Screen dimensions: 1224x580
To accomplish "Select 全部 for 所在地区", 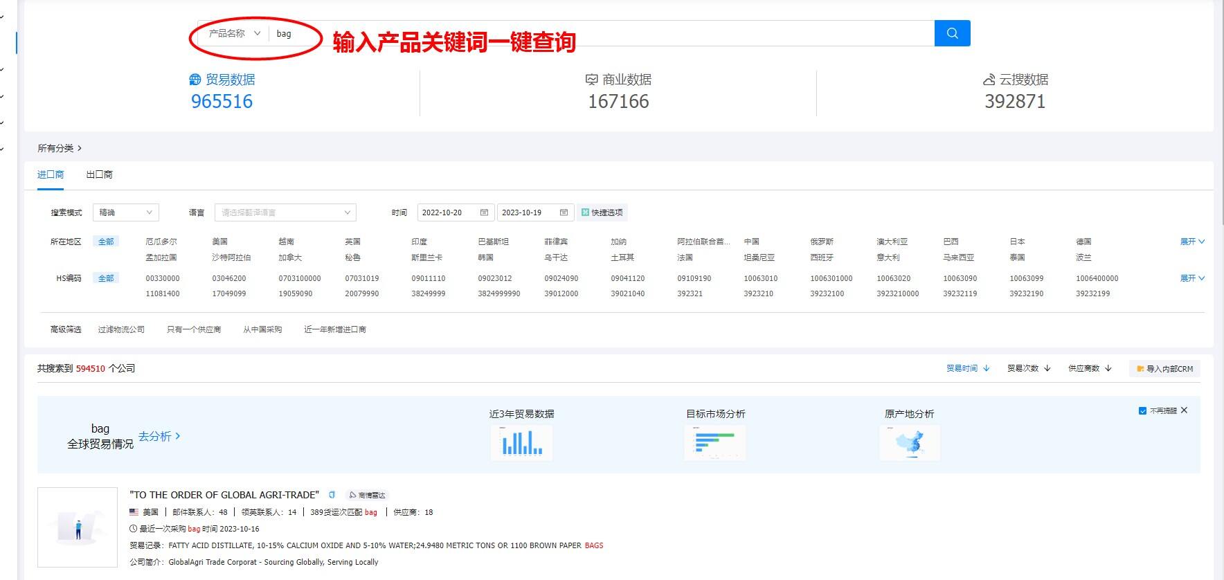I will [106, 242].
